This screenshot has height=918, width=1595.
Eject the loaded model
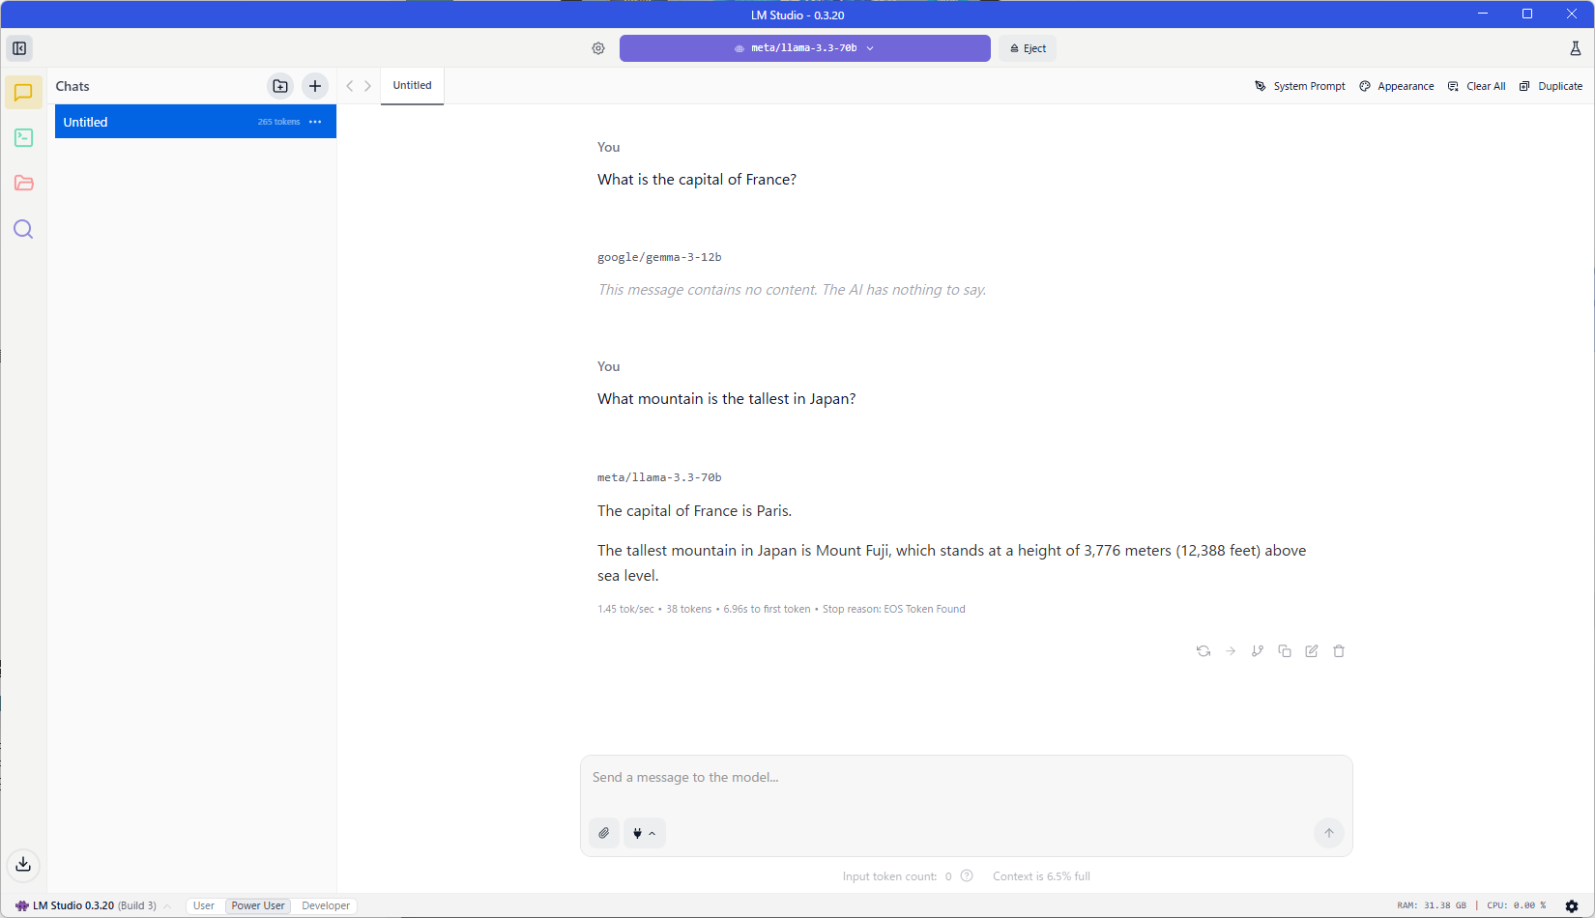point(1029,48)
